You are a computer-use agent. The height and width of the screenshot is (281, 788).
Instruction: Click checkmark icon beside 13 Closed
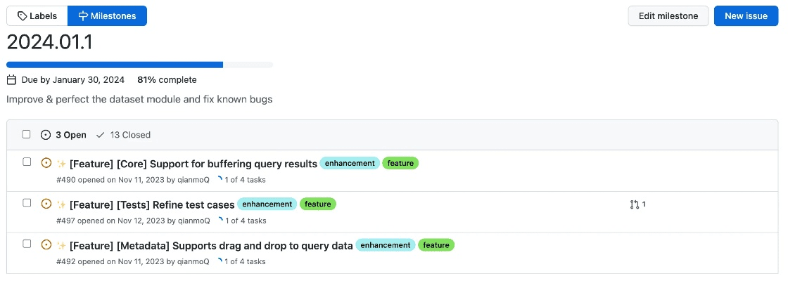tap(100, 135)
